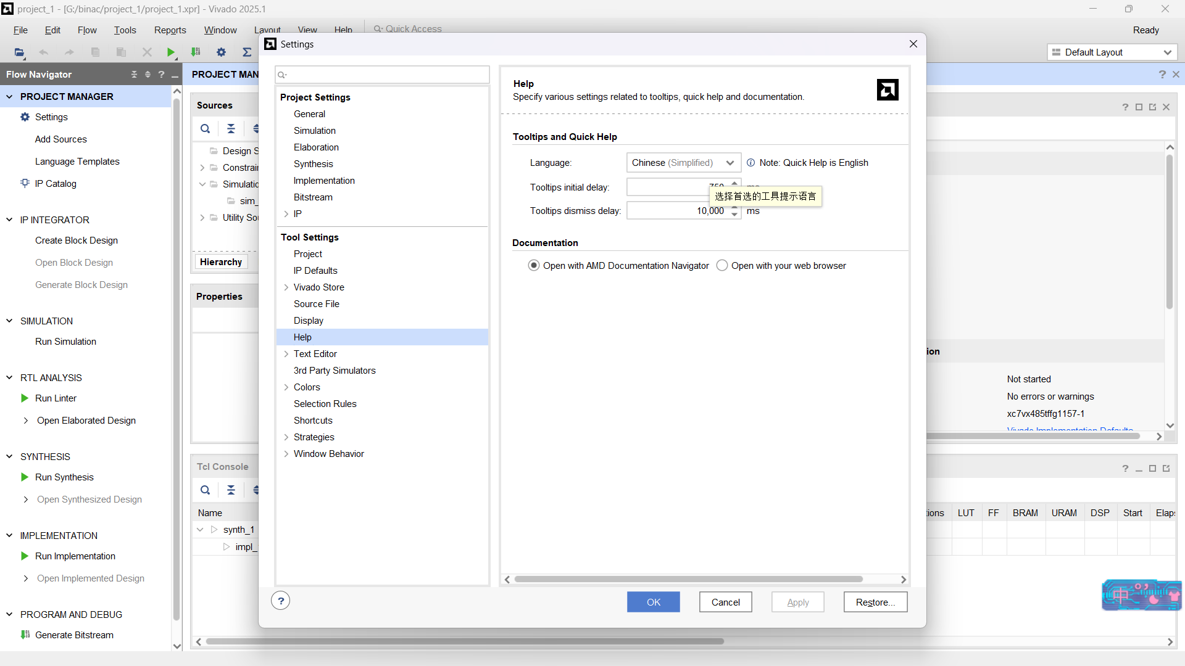Expand the Colors settings node
The height and width of the screenshot is (666, 1185).
click(x=286, y=387)
